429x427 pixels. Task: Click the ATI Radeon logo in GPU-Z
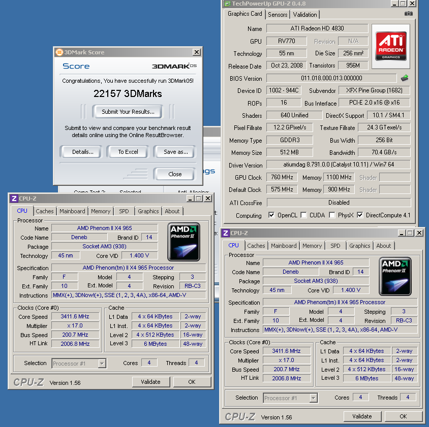391,46
